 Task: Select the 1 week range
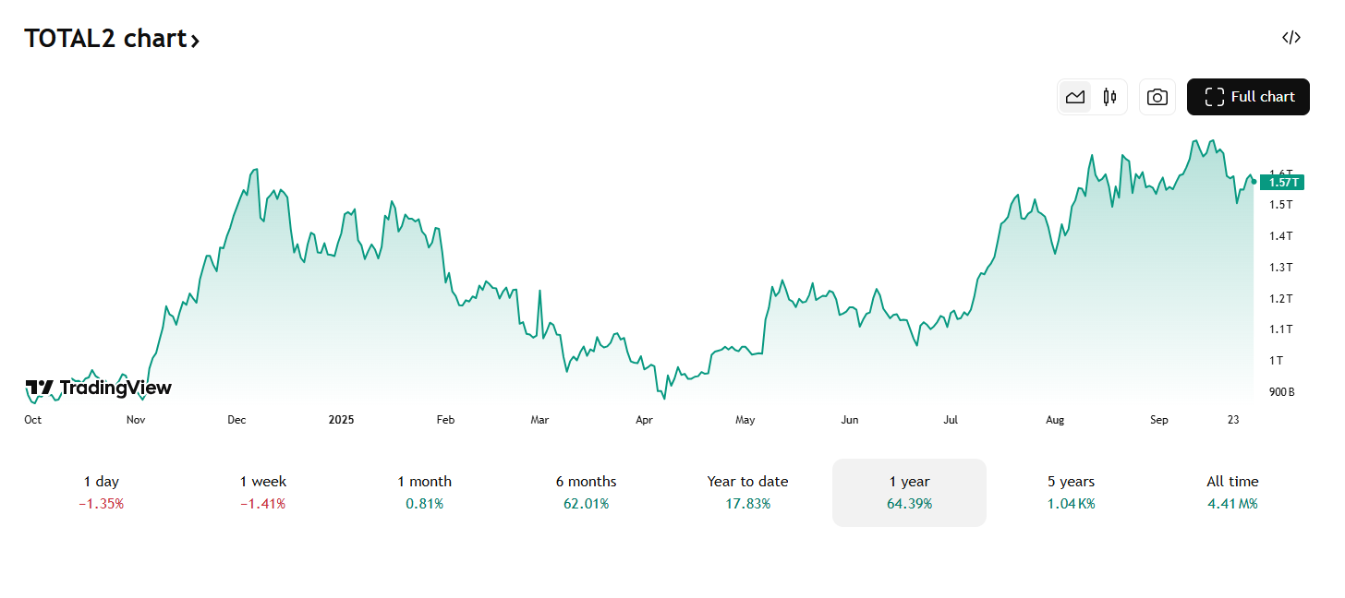coord(263,492)
